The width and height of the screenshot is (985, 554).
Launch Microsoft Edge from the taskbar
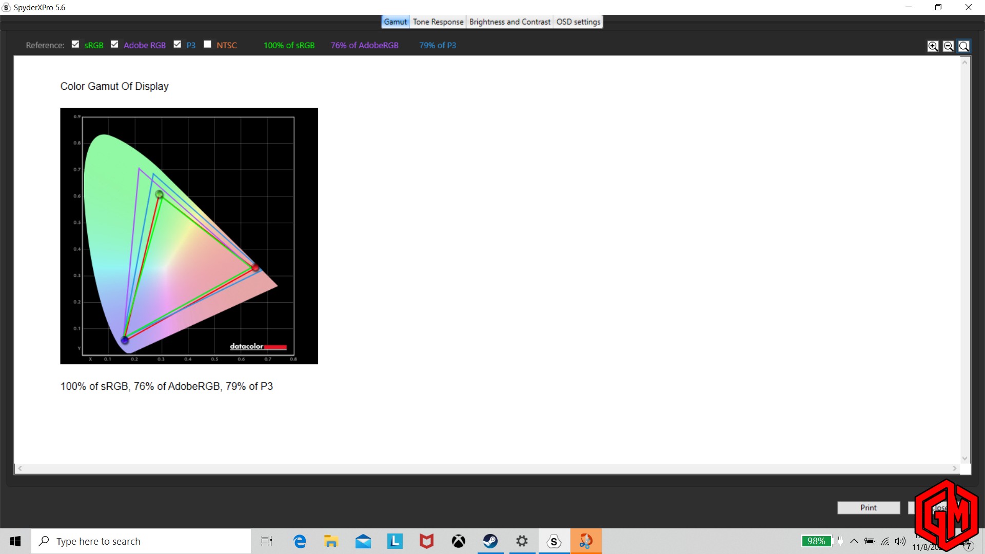pos(300,541)
